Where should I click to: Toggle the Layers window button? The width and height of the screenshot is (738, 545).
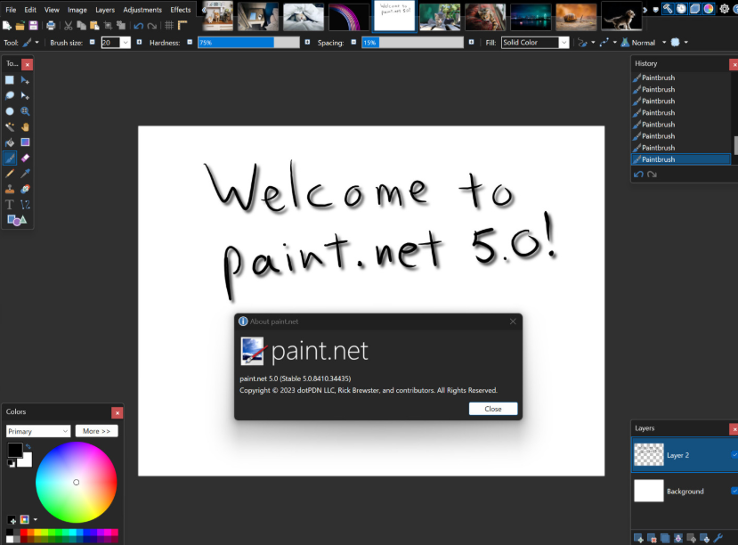click(694, 9)
